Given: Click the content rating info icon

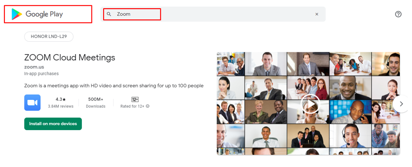Looking at the screenshot, I should click(x=147, y=106).
